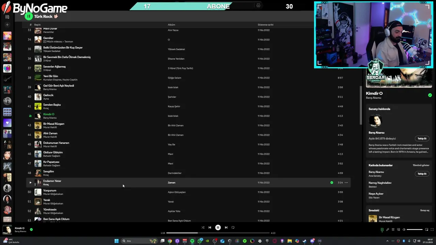Sort by Eklenme tarihi column header
This screenshot has height=245, width=436.
pos(266,25)
